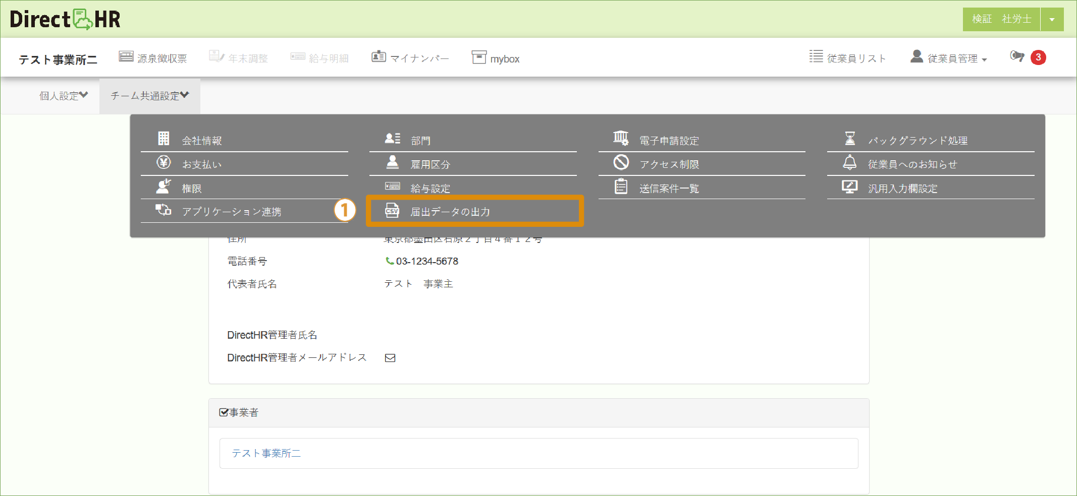The height and width of the screenshot is (496, 1077).
Task: Open mybox navigation link
Action: [x=505, y=58]
